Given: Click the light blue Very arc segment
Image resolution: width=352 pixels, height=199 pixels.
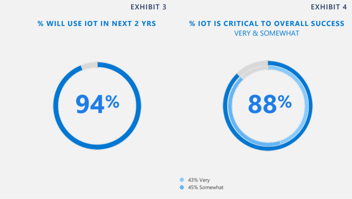Looking at the screenshot, I should pos(306,105).
